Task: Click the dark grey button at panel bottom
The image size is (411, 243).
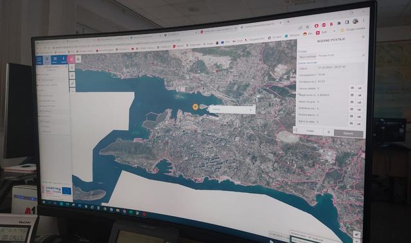Action: [348, 133]
